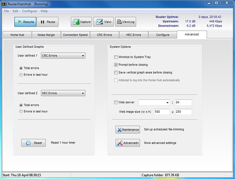Click the Reset clock timer button
The image size is (235, 179).
point(34,143)
